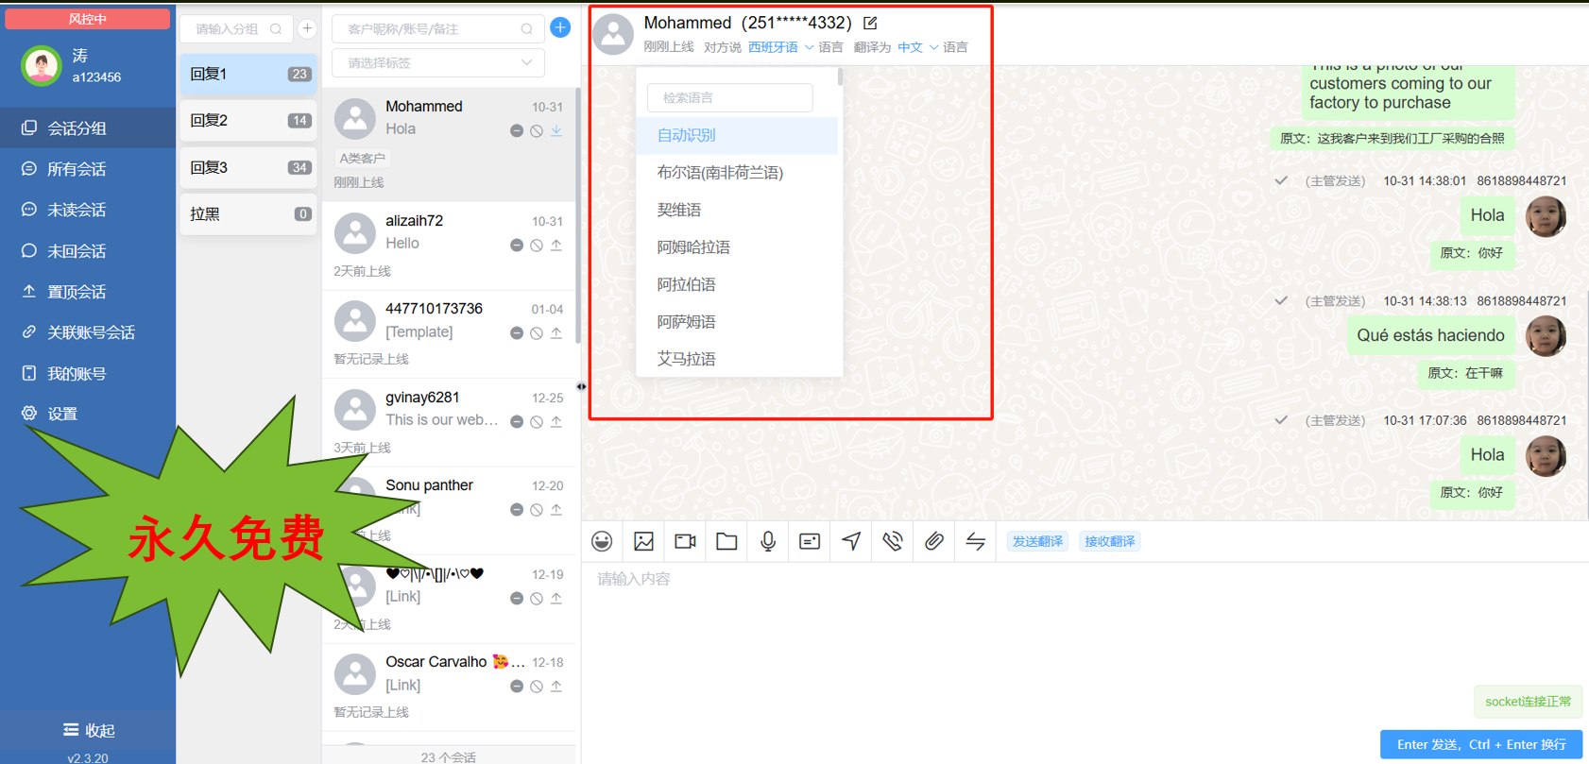The width and height of the screenshot is (1589, 764).
Task: Click the 请输入分组 group input field
Action: coord(236,28)
